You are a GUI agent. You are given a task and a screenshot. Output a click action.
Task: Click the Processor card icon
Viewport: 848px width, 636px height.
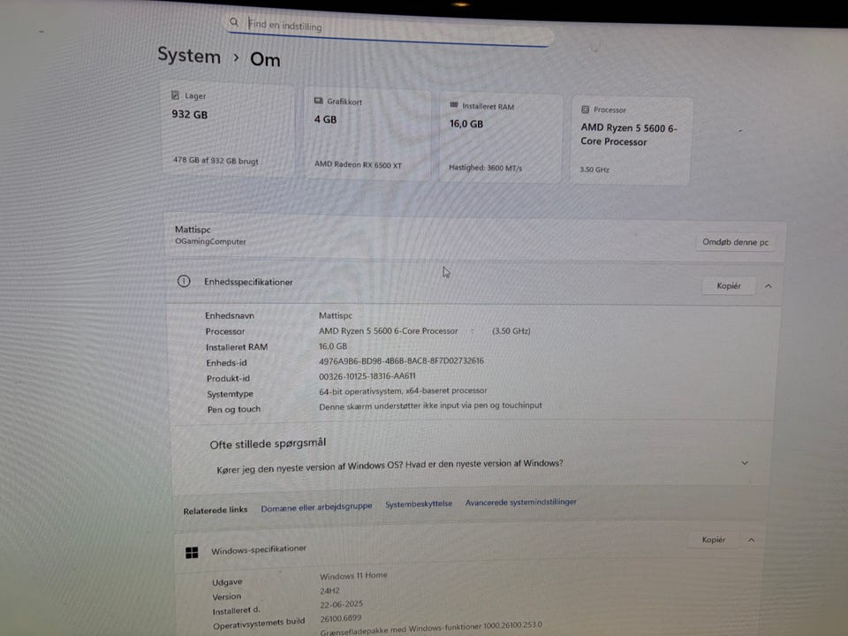[585, 110]
